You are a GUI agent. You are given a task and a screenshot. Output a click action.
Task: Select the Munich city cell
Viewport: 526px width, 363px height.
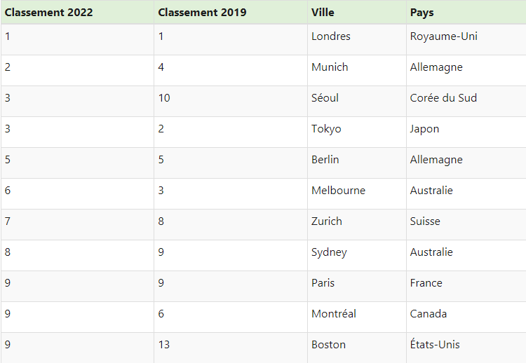pyautogui.click(x=356, y=70)
